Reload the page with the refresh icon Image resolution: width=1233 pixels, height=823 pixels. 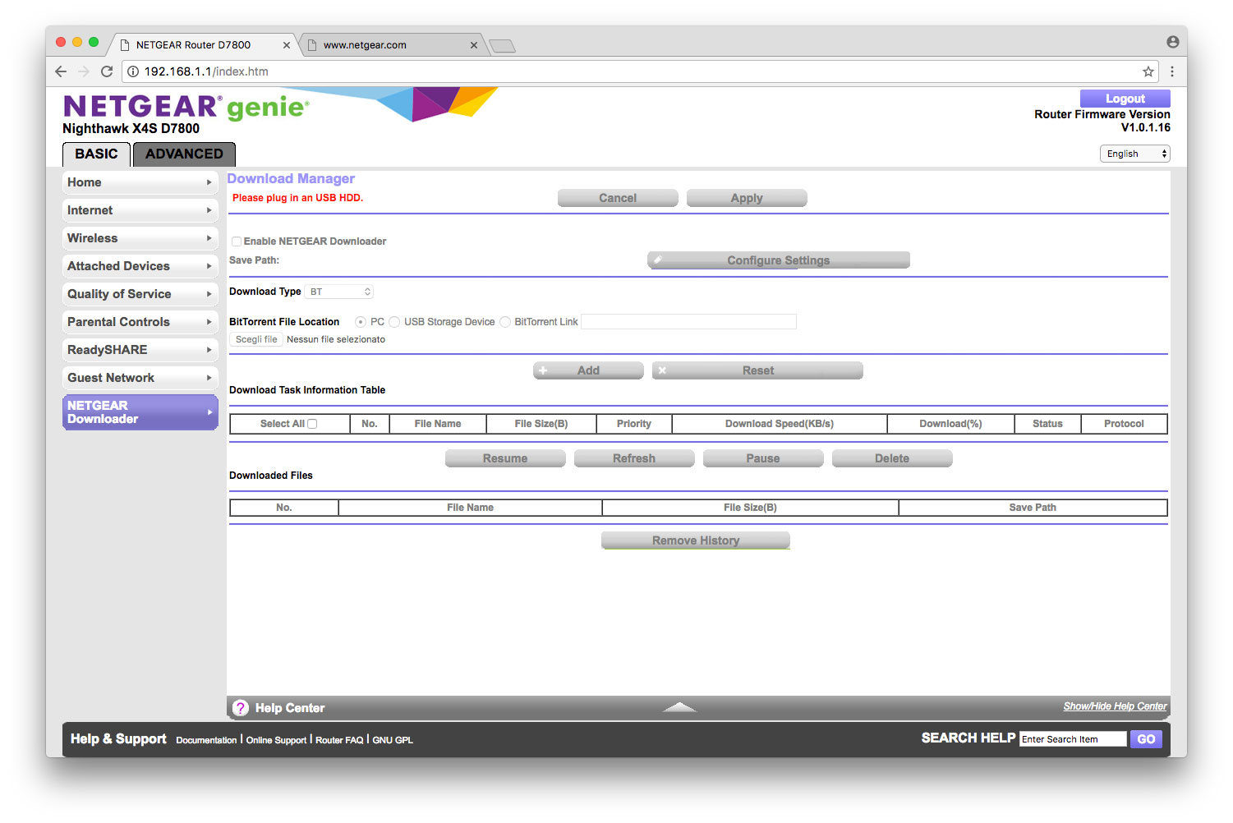coord(107,71)
